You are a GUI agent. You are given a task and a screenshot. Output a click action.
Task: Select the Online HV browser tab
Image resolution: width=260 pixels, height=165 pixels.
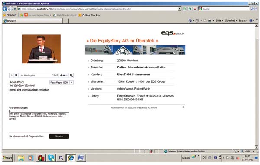click(32, 21)
